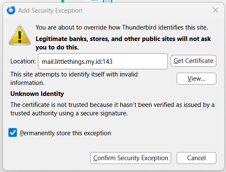The height and width of the screenshot is (172, 226).
Task: Click the Location: label
Action: (23, 61)
